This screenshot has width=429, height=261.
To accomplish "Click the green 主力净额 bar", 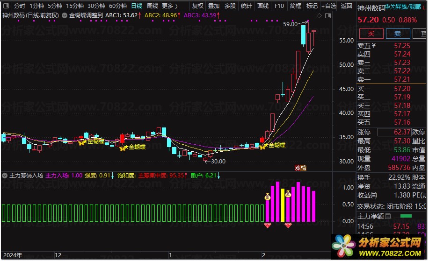I will [x=406, y=216].
